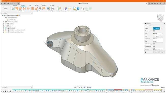Screen dimensions: 166x93
Task: Clear the Směr selection with its X
Action: (x=161, y=36)
